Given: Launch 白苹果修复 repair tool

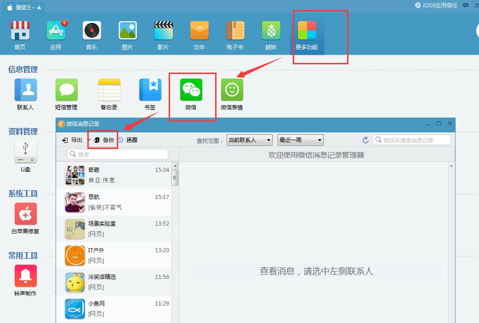Looking at the screenshot, I should point(25,218).
